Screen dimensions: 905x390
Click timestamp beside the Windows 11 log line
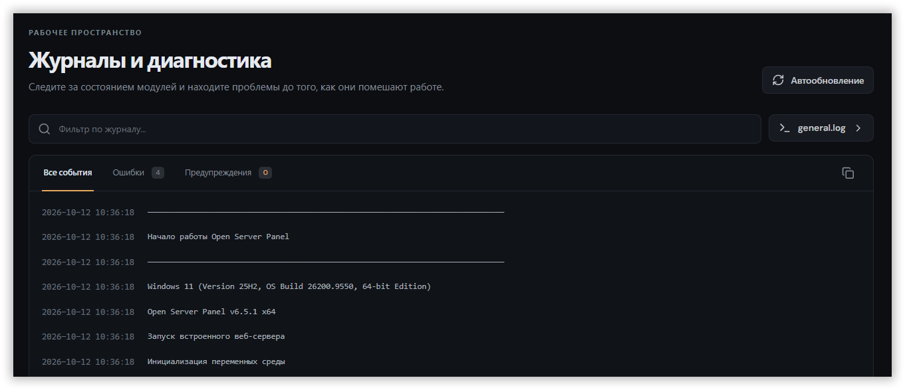point(88,286)
